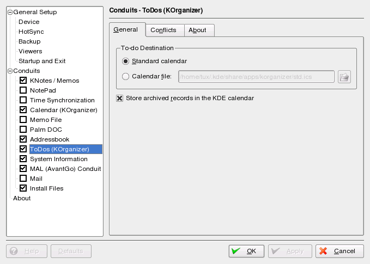Disable the Calendar (KOrganizer) conduit checkbox
Viewport: 370px width, 264px height.
coord(23,110)
